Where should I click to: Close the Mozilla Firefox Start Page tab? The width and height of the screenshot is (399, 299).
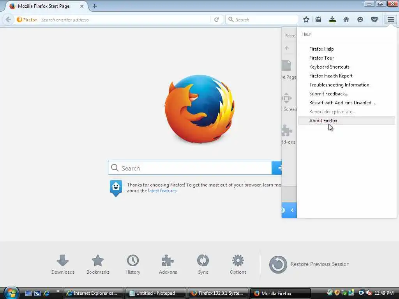pos(82,6)
